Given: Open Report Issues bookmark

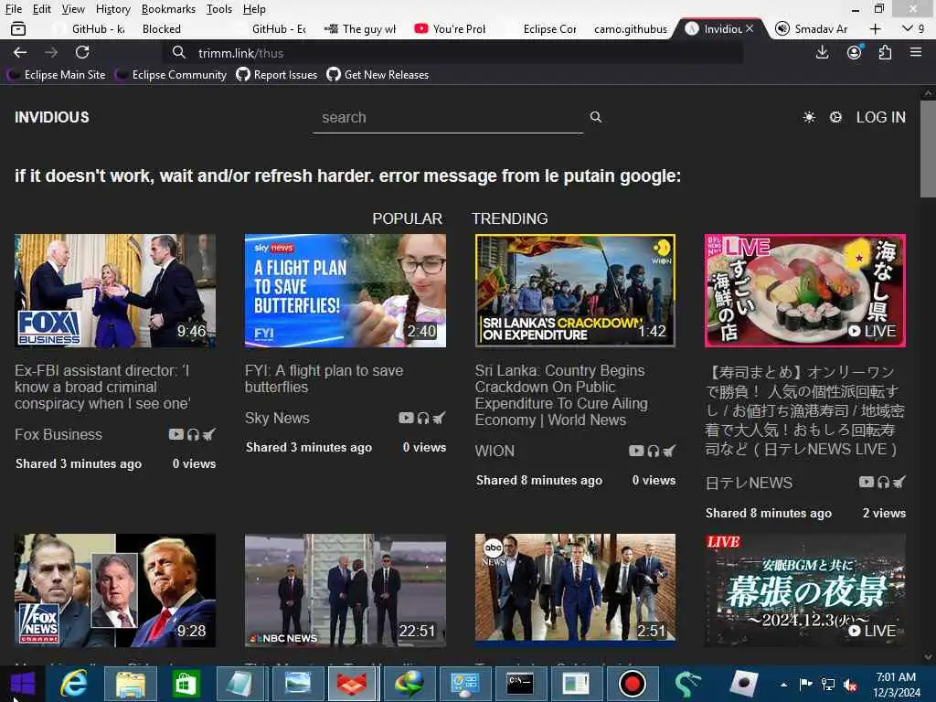Looking at the screenshot, I should click(x=277, y=75).
